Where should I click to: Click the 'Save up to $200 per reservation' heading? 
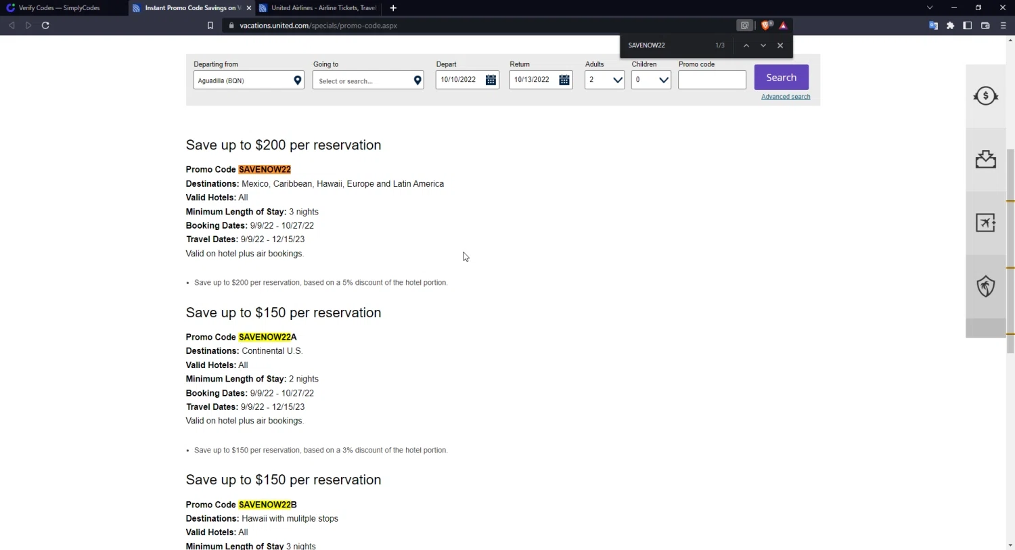tap(284, 145)
